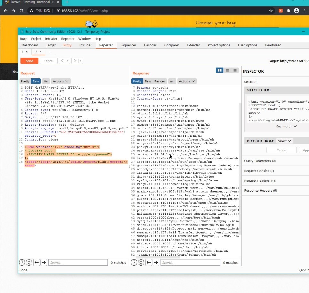Click the splitter handle between request and response

[x=130, y=166]
